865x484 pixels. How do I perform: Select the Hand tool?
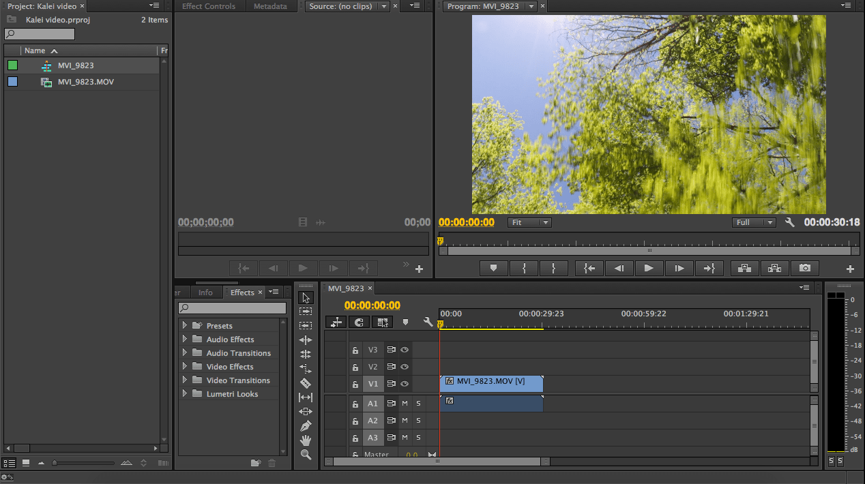tap(306, 440)
